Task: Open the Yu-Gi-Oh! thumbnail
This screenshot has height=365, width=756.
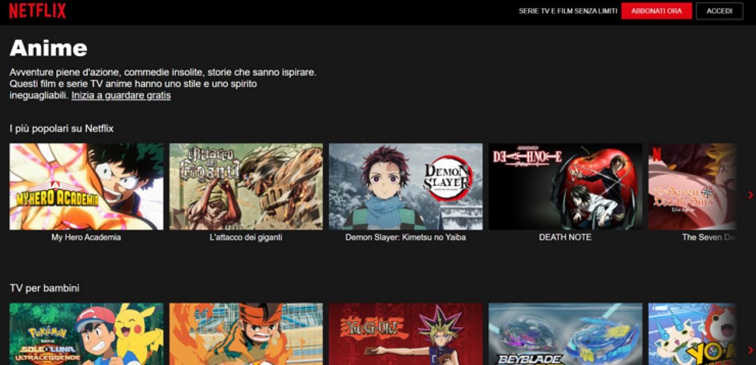Action: pos(405,334)
